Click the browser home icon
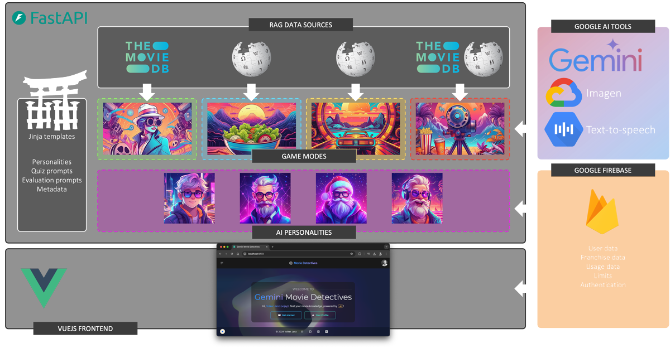Screen dimensions: 670x348 click(238, 254)
